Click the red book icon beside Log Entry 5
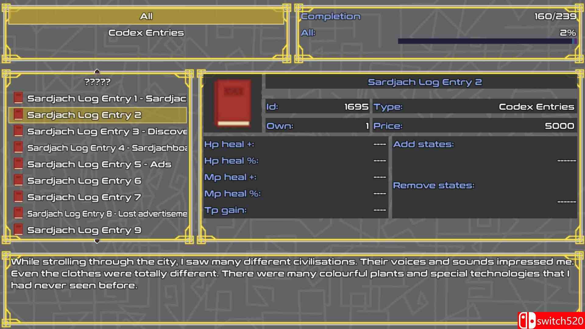585x329 pixels. [x=19, y=164]
